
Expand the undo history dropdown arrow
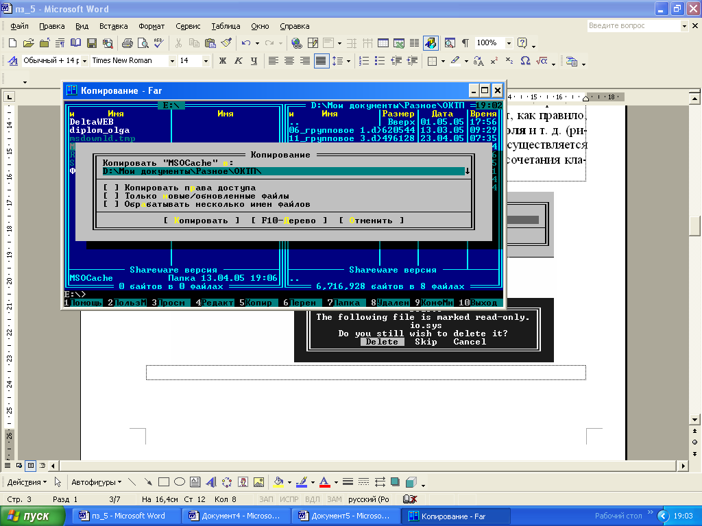click(x=257, y=43)
